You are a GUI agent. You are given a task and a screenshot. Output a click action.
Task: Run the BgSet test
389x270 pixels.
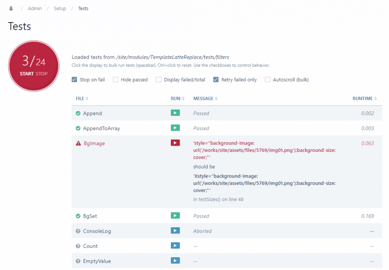click(x=175, y=216)
